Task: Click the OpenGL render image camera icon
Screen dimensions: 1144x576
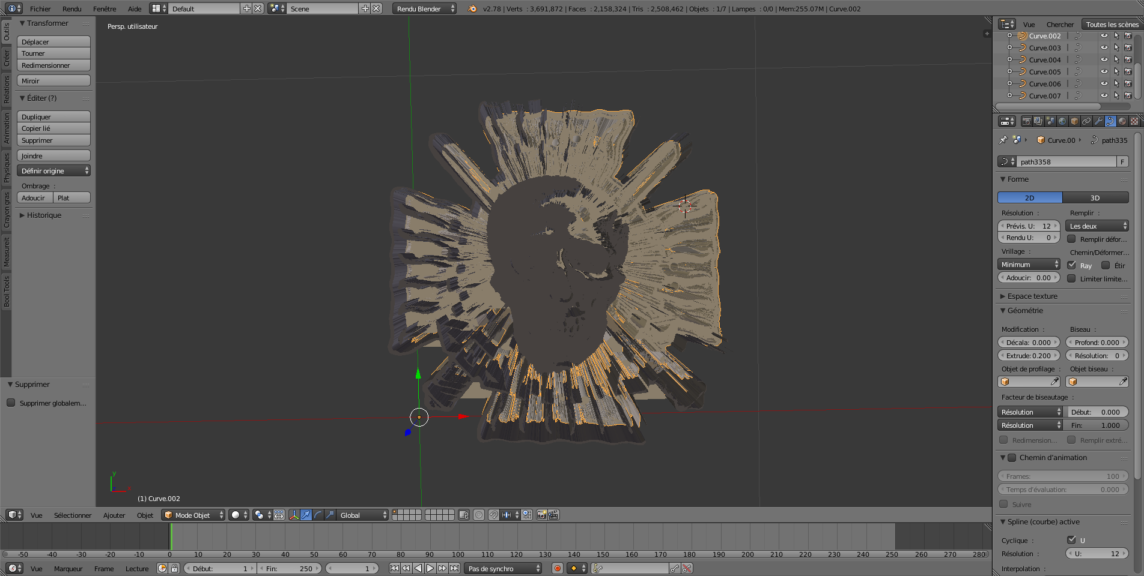Action: 542,515
